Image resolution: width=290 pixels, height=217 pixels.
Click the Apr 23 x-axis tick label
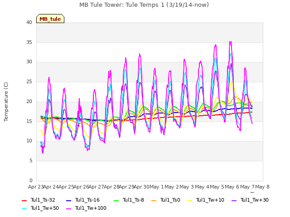pos(36,187)
